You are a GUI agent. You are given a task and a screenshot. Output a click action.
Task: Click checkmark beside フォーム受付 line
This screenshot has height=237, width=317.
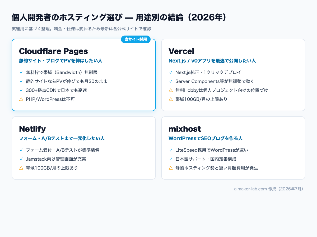tap(21, 150)
